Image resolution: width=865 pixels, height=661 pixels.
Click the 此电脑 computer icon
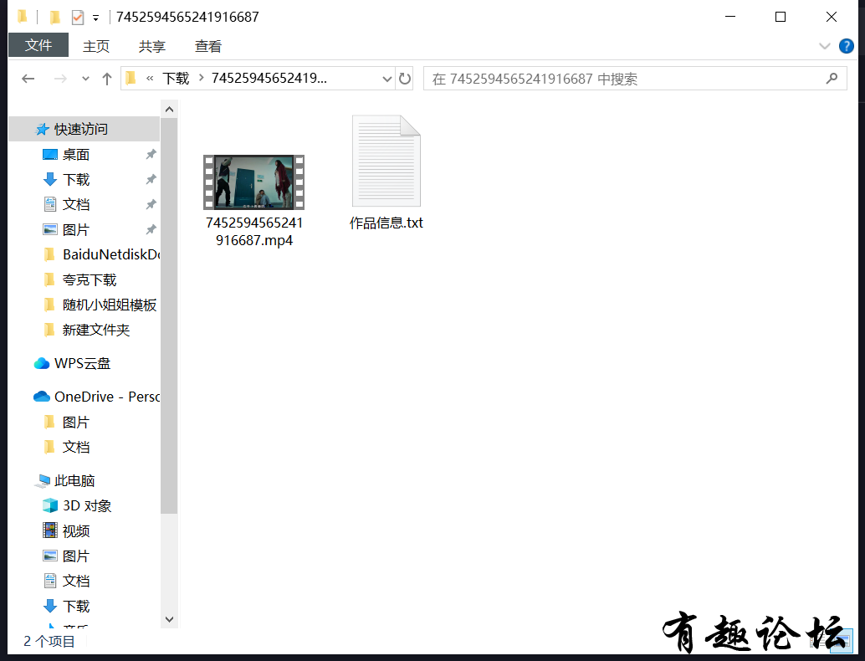(x=43, y=480)
